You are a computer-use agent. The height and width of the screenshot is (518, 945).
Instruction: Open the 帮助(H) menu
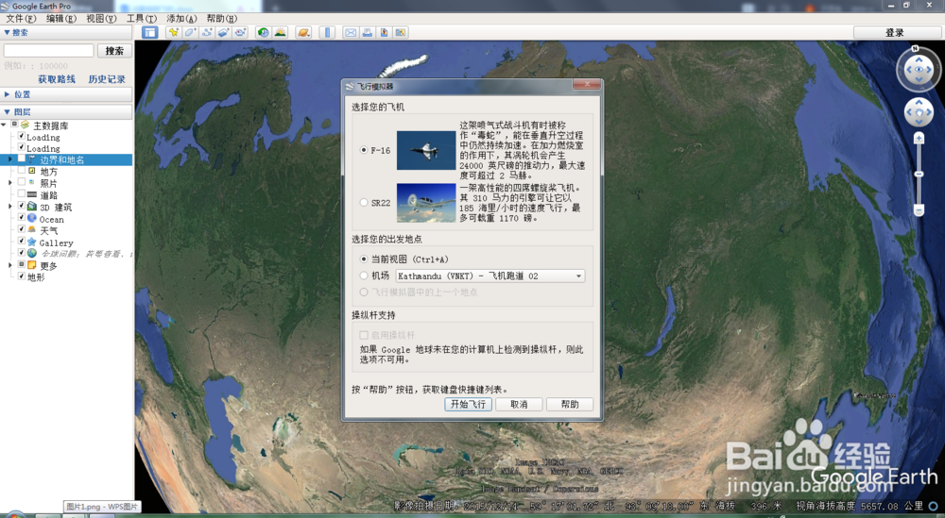[222, 19]
